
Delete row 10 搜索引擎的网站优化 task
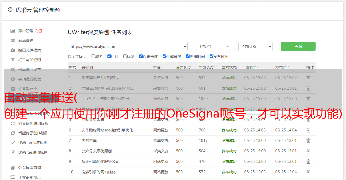coord(308,172)
